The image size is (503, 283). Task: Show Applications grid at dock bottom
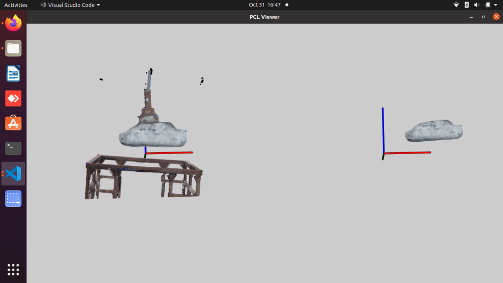[x=13, y=269]
